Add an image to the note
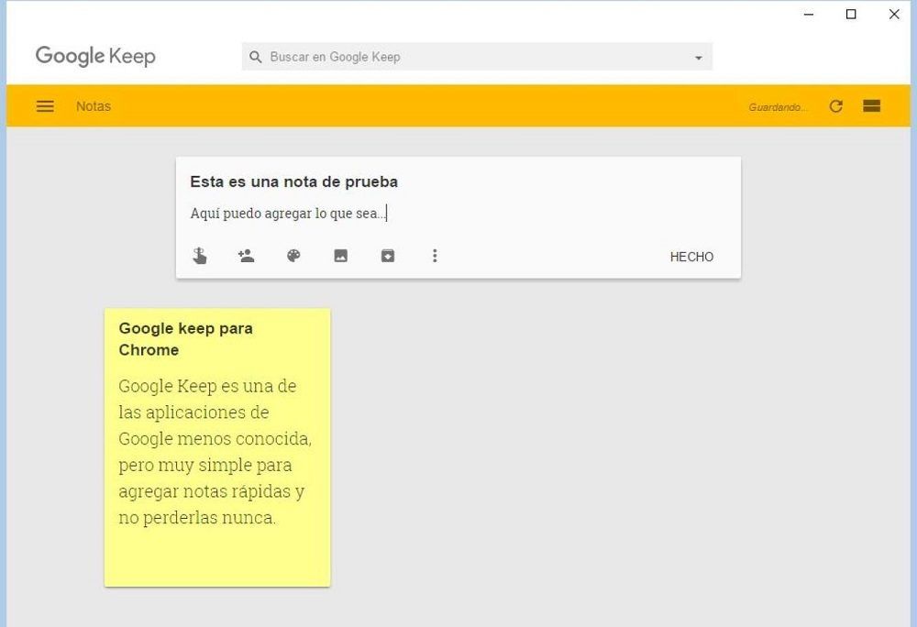This screenshot has height=627, width=917. click(341, 256)
